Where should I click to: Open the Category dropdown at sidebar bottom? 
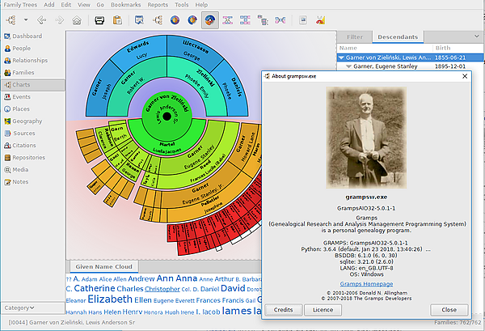[33, 308]
